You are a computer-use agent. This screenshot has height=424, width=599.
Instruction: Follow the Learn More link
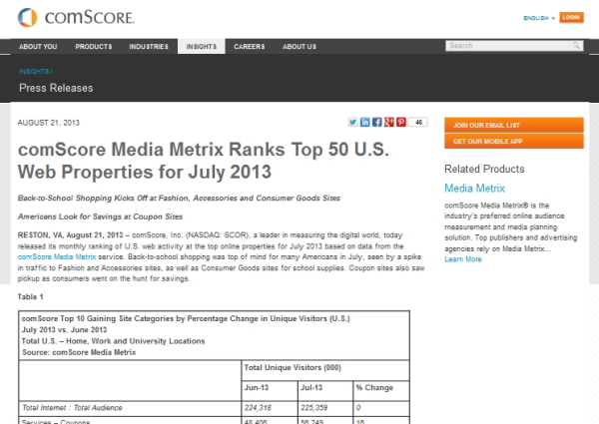point(463,259)
